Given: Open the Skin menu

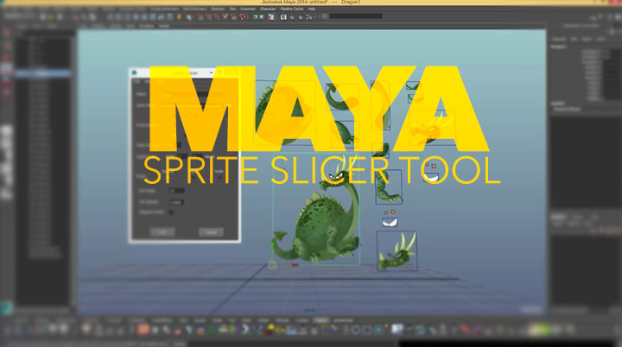Looking at the screenshot, I should [233, 9].
